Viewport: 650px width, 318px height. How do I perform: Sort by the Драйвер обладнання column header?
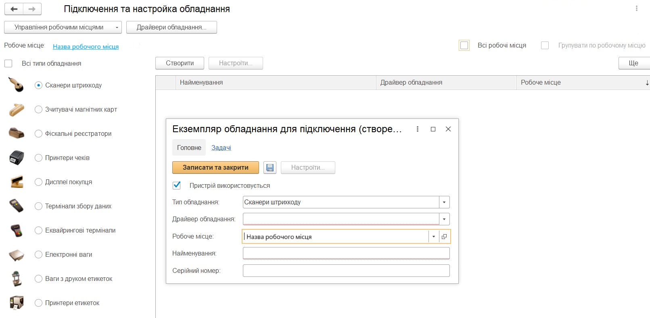(x=446, y=83)
